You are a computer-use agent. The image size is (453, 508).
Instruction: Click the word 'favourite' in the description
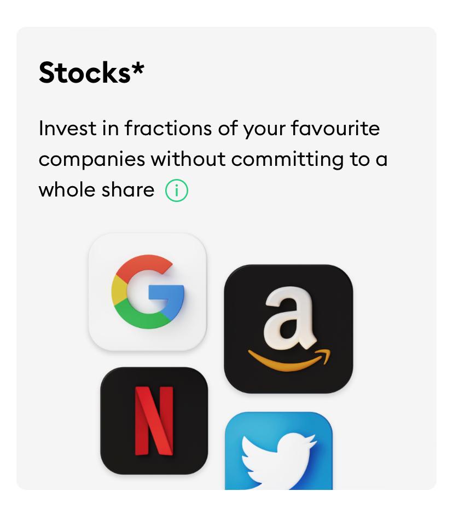[335, 129]
